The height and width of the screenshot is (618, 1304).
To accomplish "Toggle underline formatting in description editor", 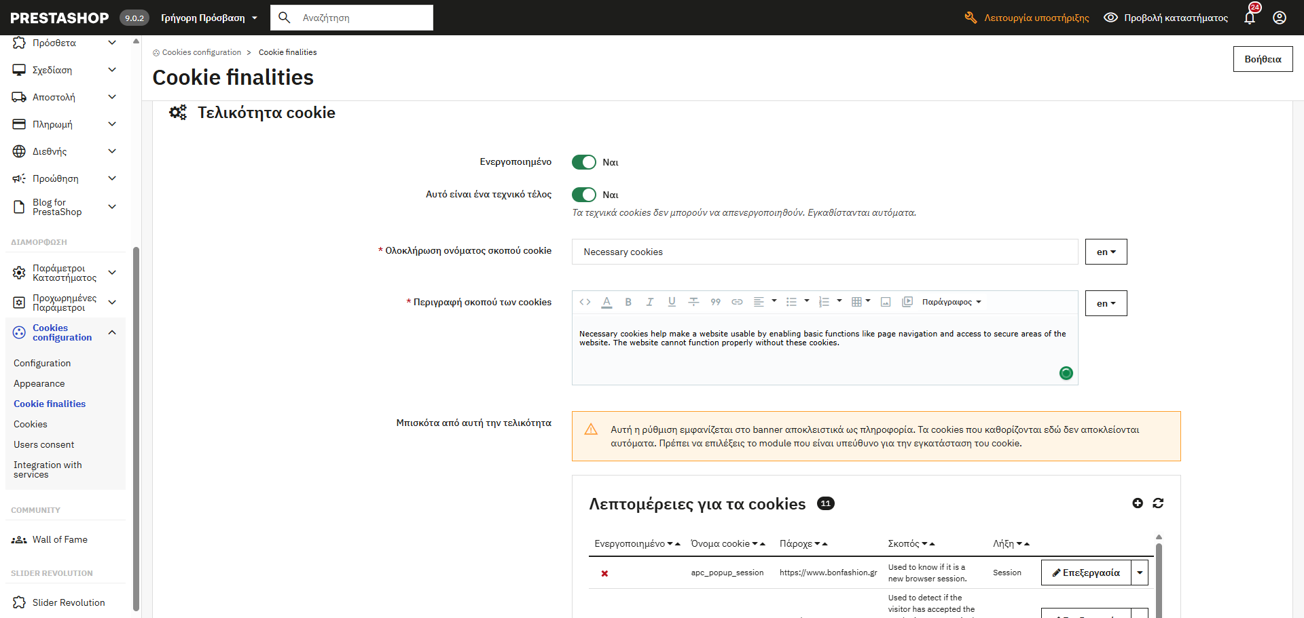I will pos(672,302).
